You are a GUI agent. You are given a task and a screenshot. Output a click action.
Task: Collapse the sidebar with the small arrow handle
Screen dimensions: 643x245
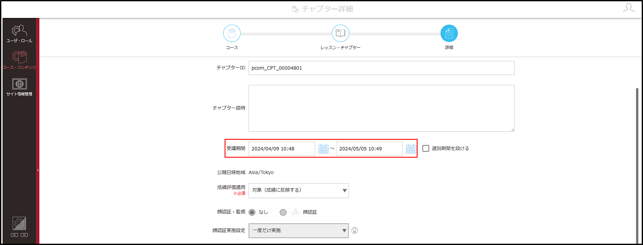38,170
